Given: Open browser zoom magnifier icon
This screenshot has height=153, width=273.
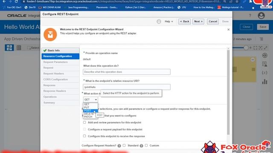Looking at the screenshot, I should (x=225, y=1).
